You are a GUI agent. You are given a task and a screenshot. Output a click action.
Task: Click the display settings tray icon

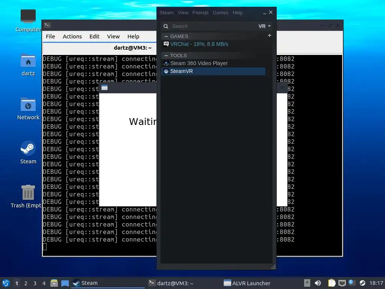pos(342,283)
